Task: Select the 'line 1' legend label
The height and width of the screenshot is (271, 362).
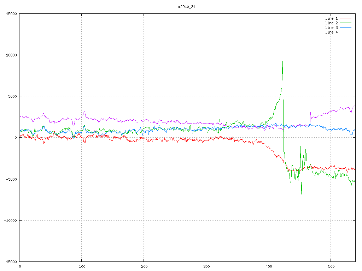Action: pyautogui.click(x=331, y=18)
